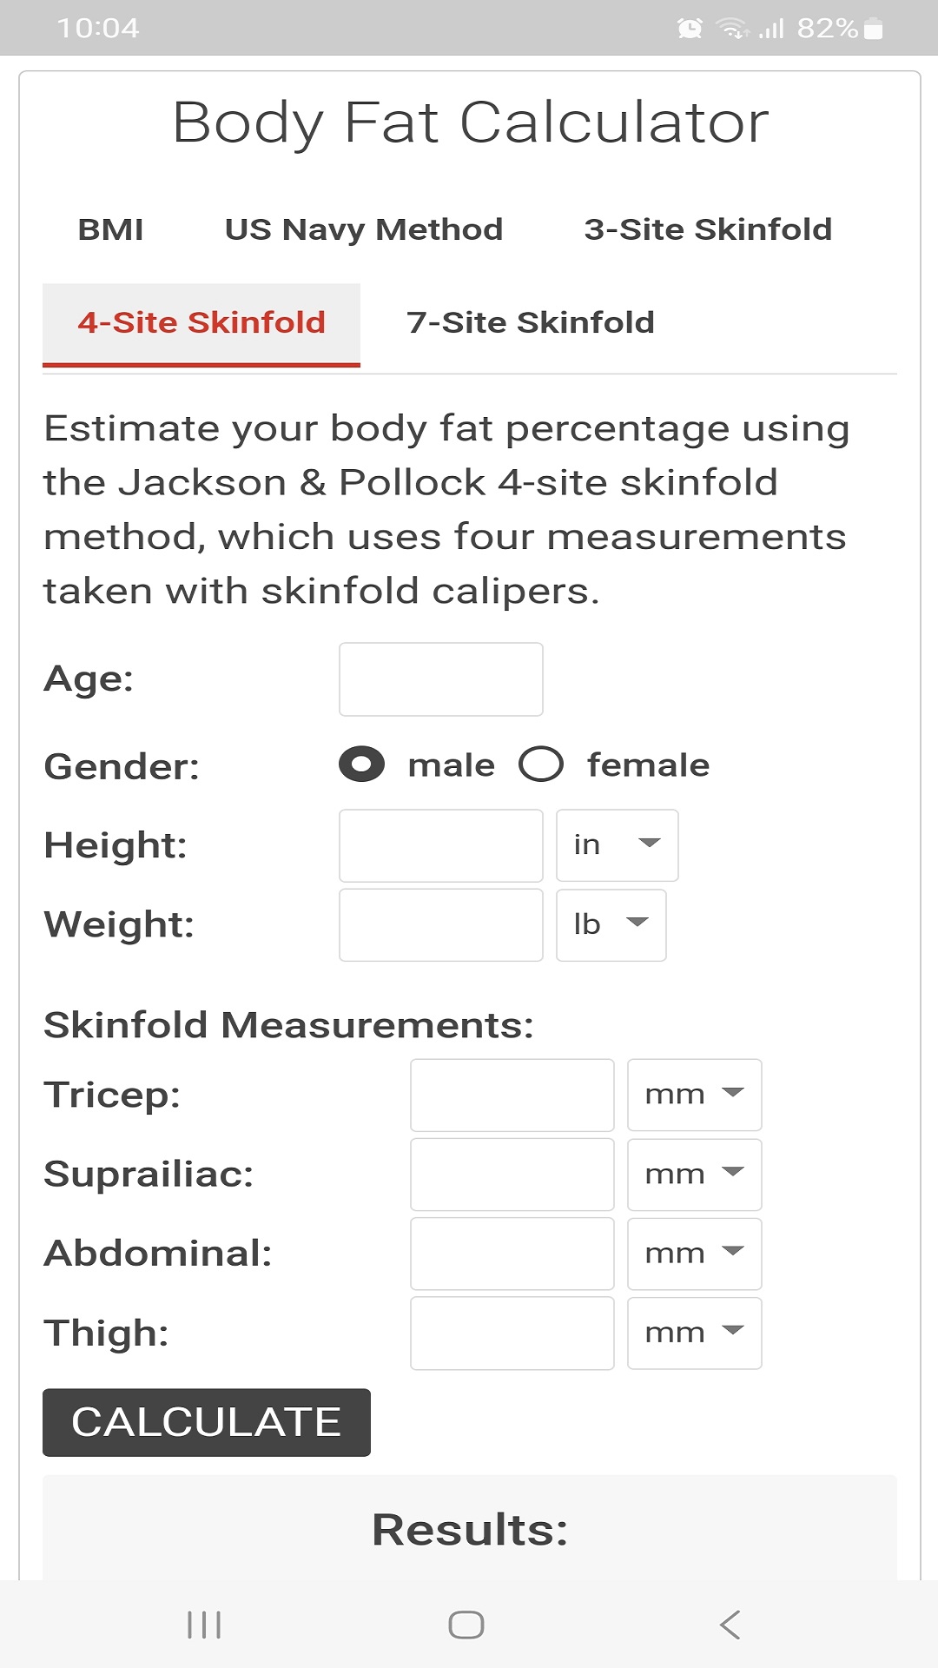Select the male gender option

point(360,765)
